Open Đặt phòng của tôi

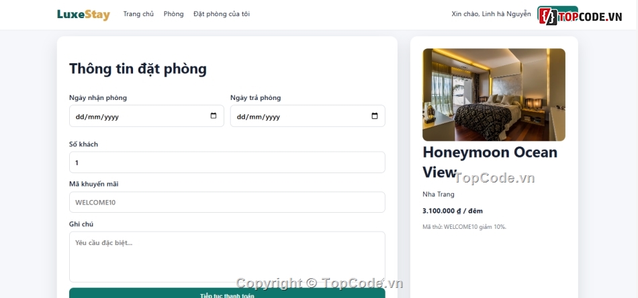[222, 14]
